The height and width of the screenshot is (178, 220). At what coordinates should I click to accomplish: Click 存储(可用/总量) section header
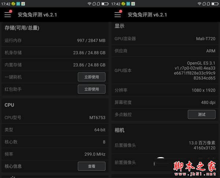pyautogui.click(x=22, y=28)
